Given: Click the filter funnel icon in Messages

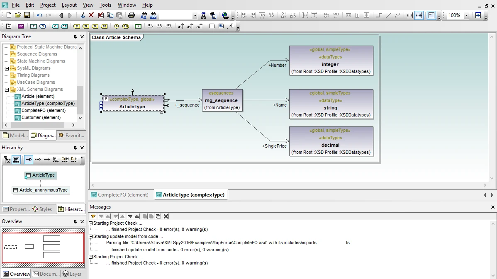Looking at the screenshot, I should (x=93, y=216).
